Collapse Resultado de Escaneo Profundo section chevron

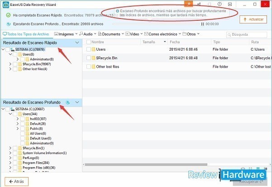77,102
